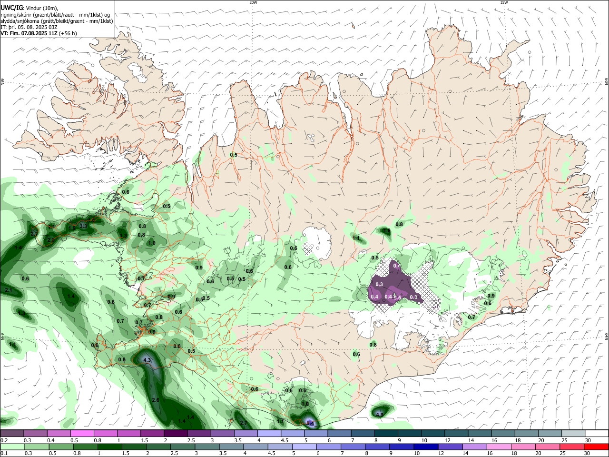
Task: Click the '4.3' precipitation value on the map
Action: click(147, 360)
